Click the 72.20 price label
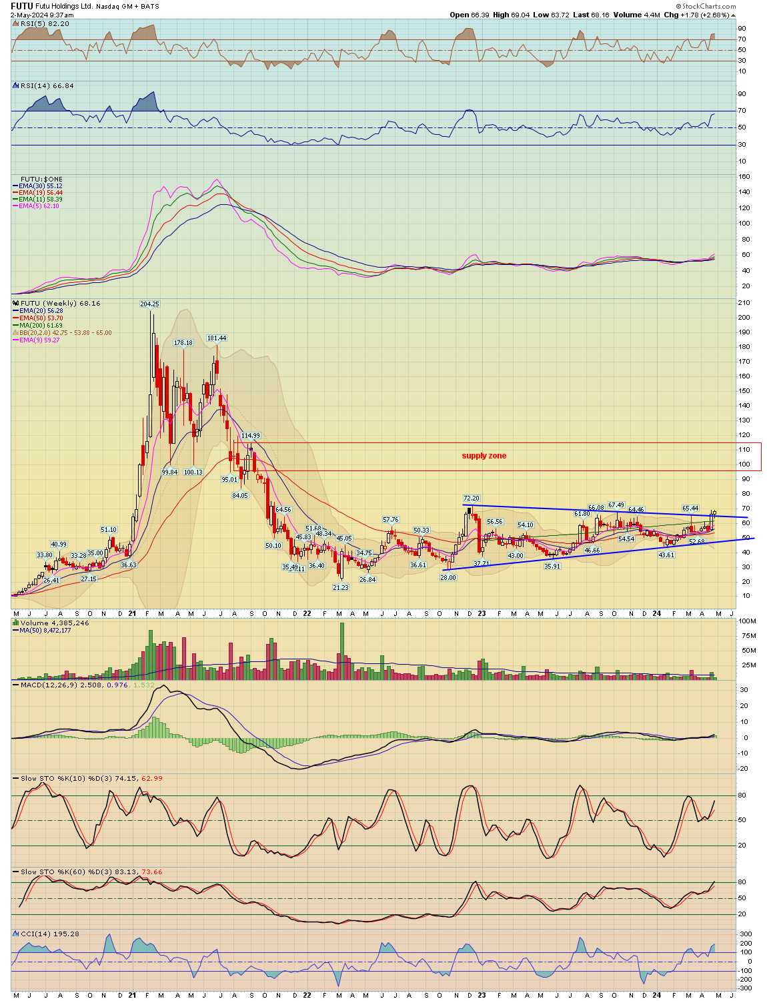The width and height of the screenshot is (767, 1001). pos(472,498)
